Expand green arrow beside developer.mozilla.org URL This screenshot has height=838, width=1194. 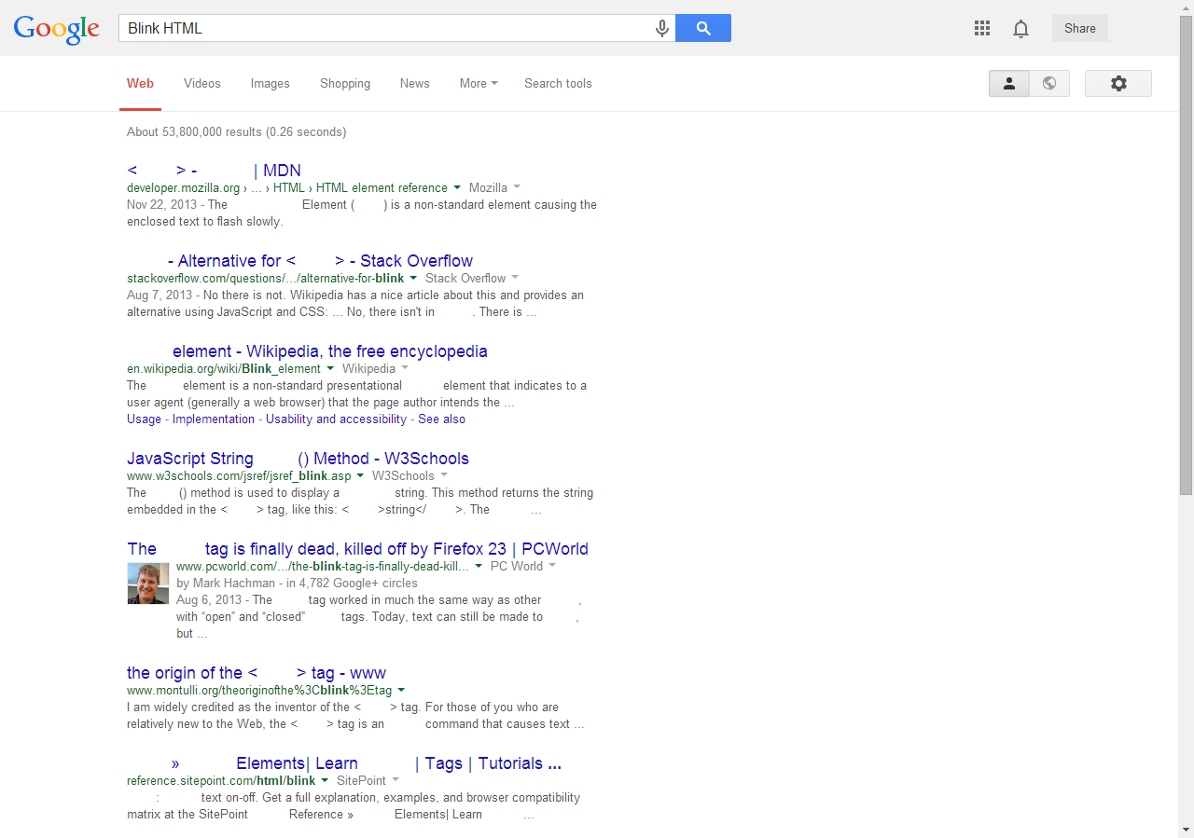457,188
